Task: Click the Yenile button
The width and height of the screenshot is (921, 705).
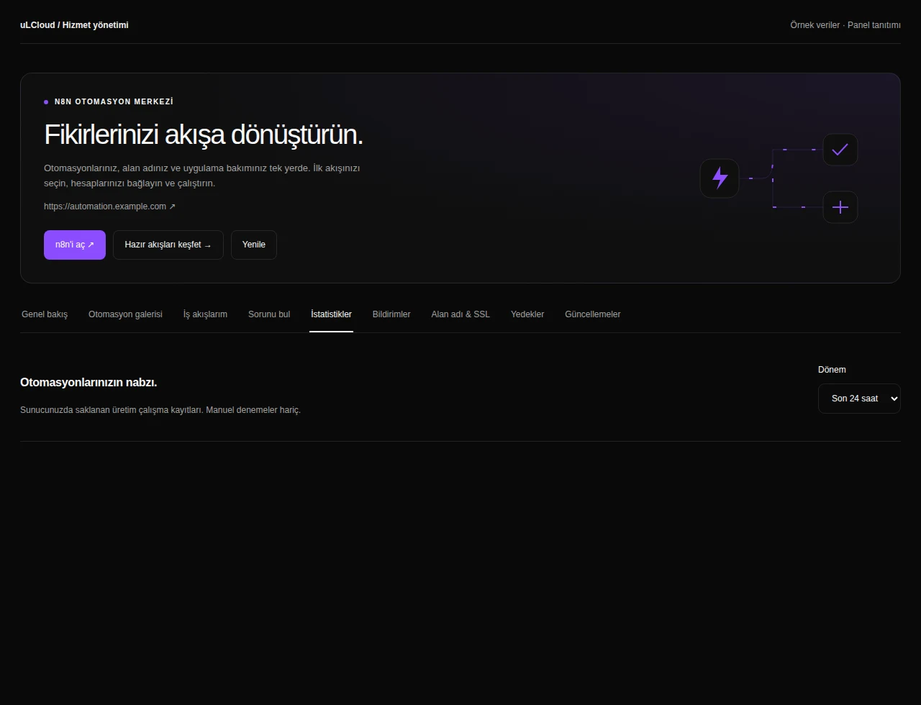Action: pos(254,245)
